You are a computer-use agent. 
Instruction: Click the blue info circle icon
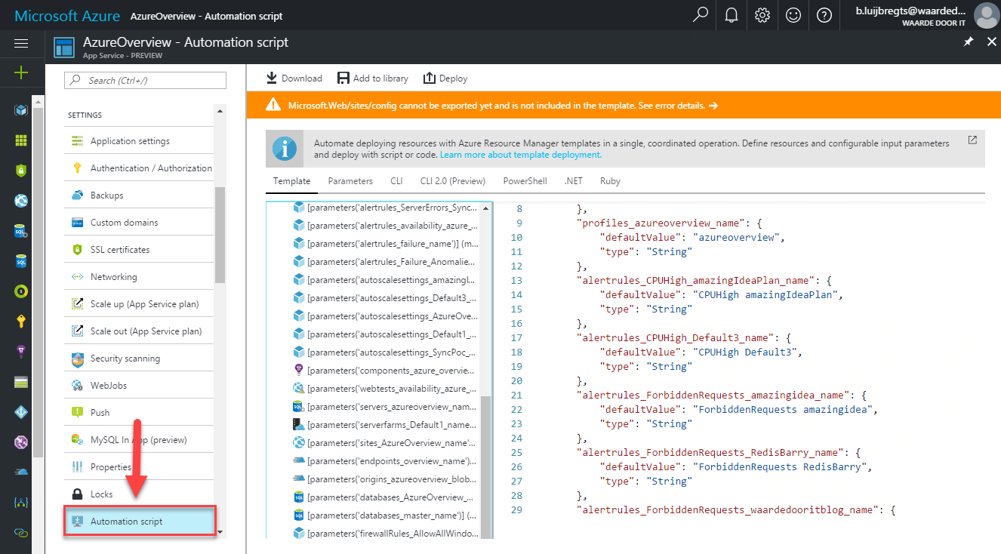click(285, 149)
